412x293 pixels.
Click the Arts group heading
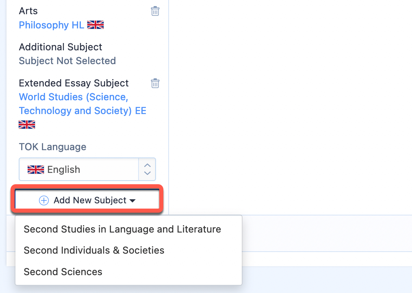[28, 11]
